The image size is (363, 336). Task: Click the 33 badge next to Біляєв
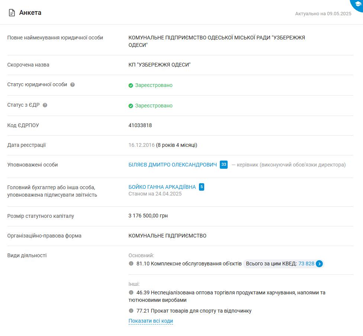click(224, 165)
